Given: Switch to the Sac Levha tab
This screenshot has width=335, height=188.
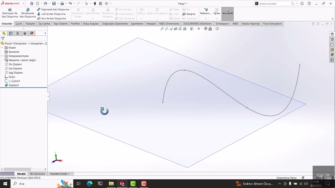Looking at the screenshot, I should (x=44, y=23).
